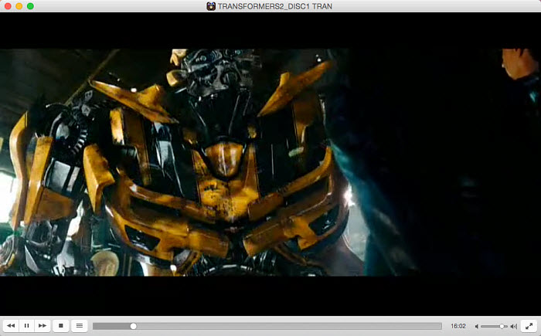This screenshot has height=336, width=541.
Task: Toggle the 16:02 elapsed time display
Action: point(458,326)
